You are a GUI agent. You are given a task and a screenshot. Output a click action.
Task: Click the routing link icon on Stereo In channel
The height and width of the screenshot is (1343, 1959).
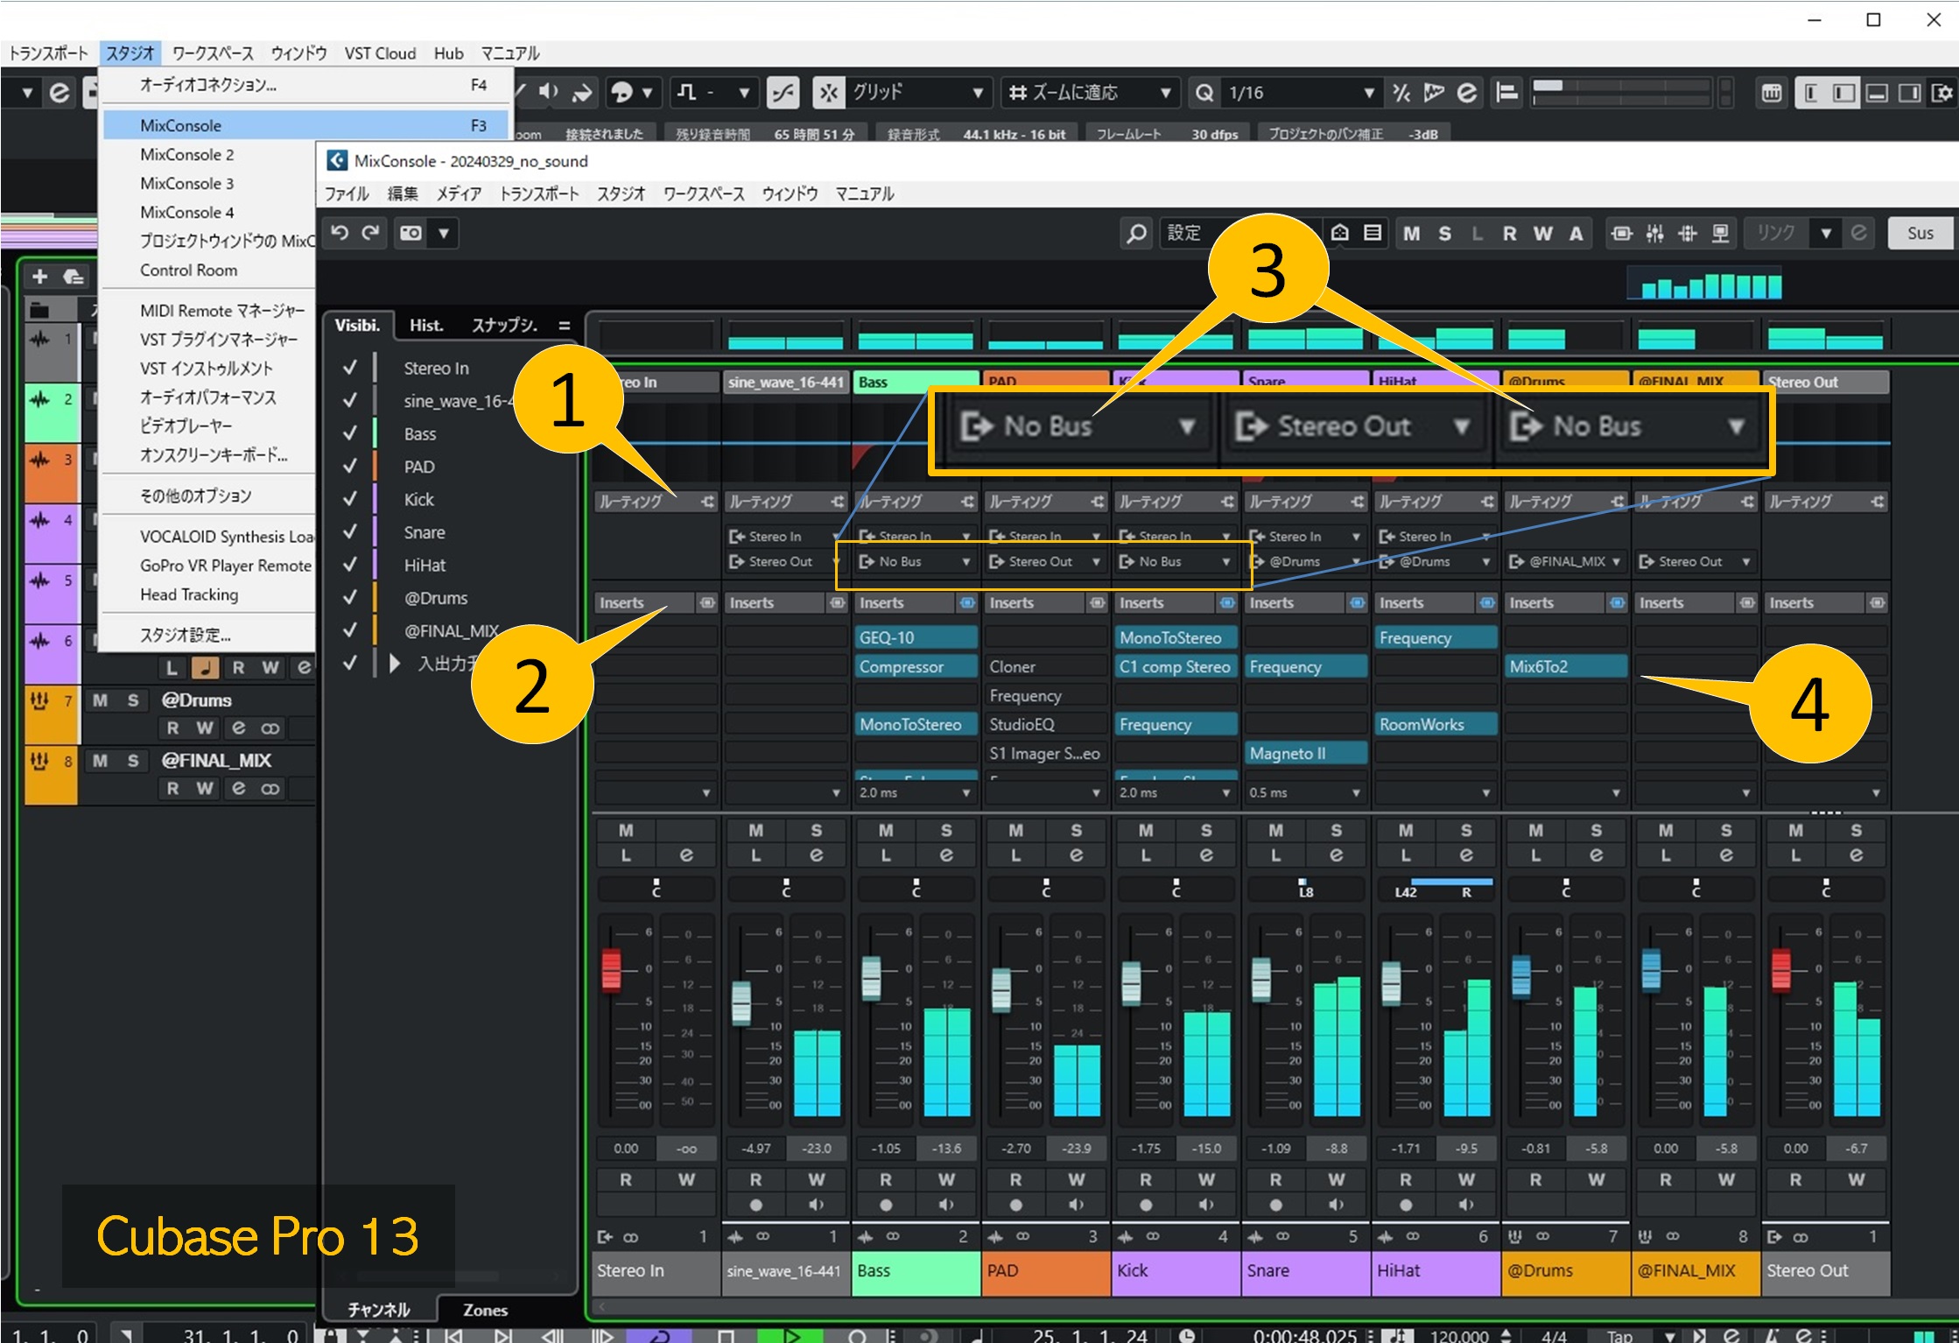(x=707, y=502)
